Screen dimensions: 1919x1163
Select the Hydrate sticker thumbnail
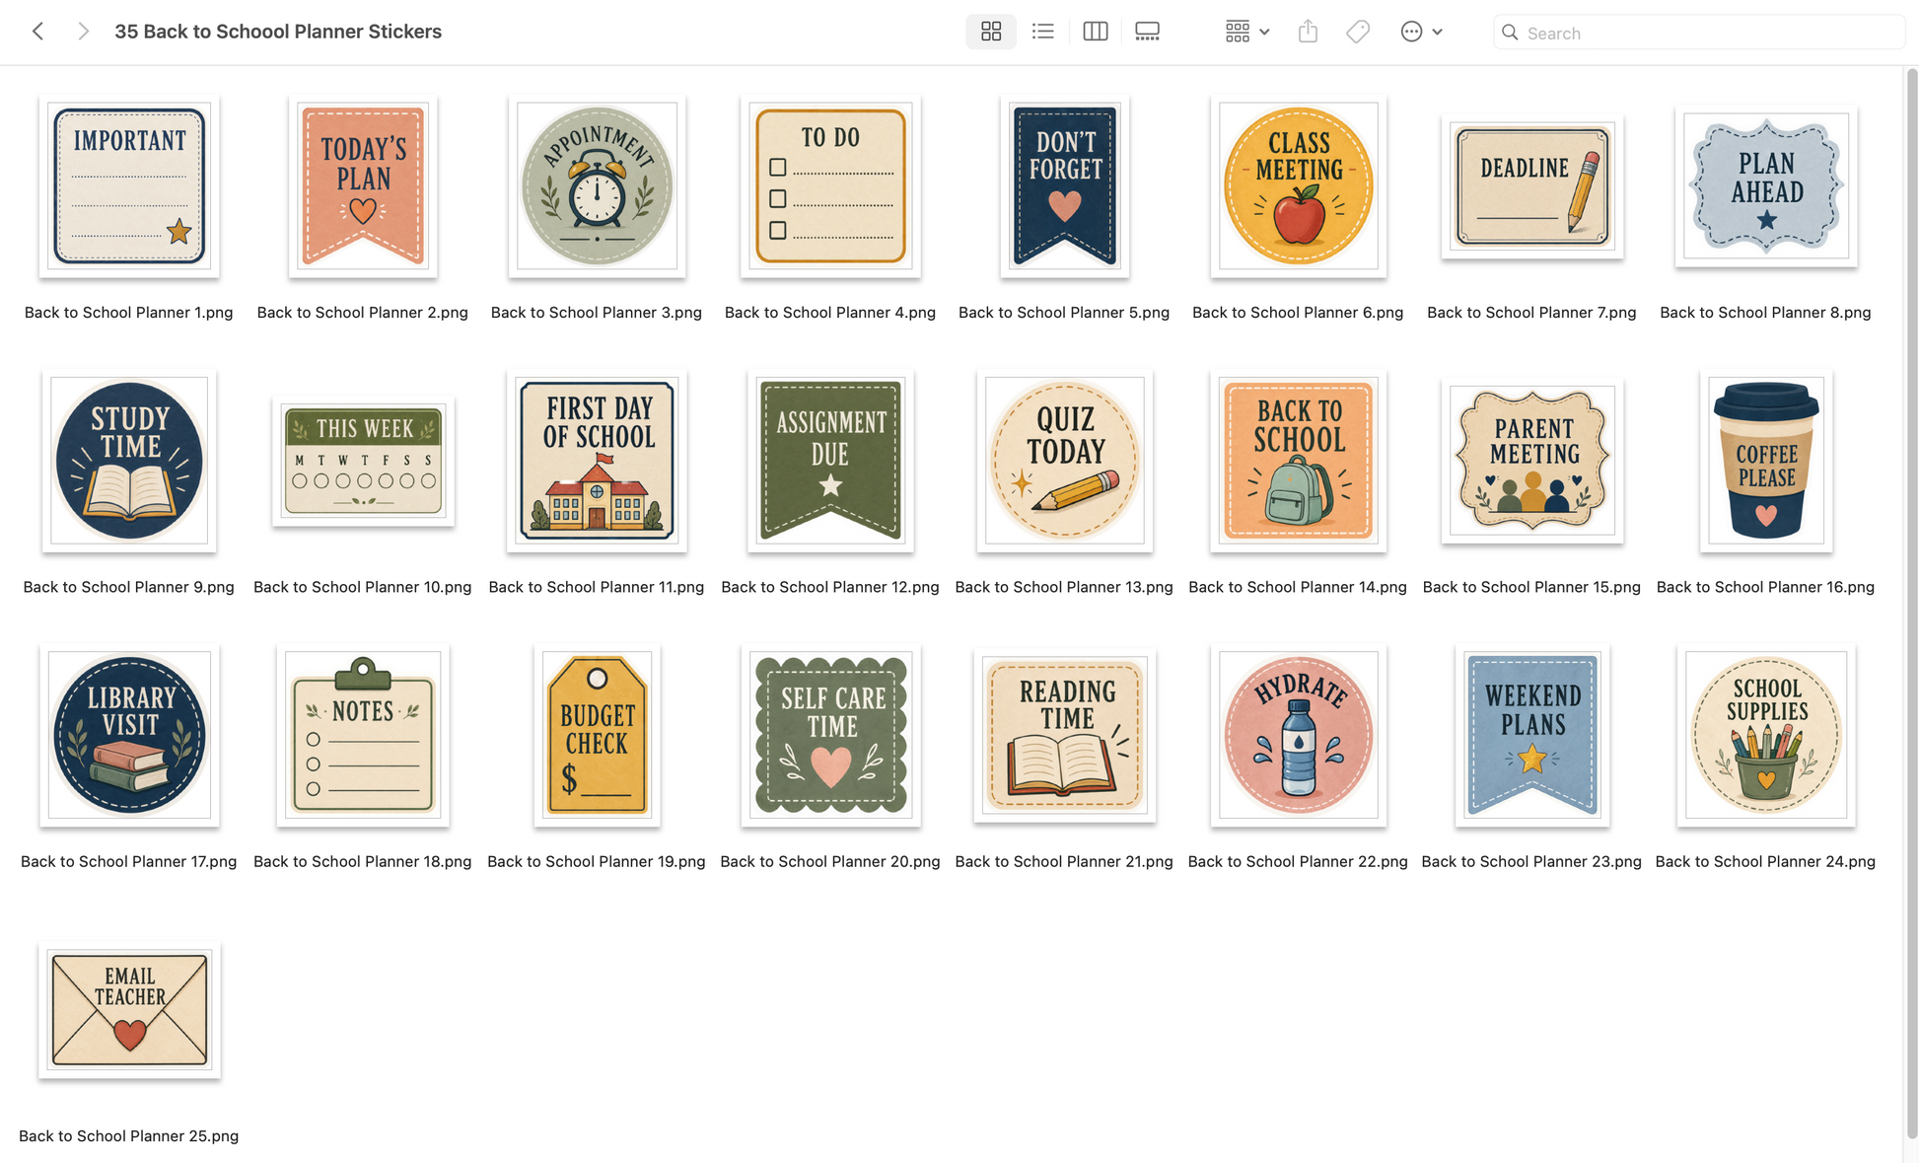tap(1298, 735)
